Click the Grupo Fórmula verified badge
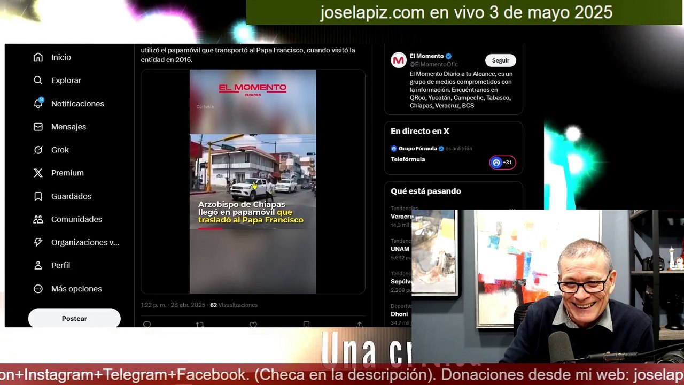This screenshot has height=385, width=684. pos(441,149)
